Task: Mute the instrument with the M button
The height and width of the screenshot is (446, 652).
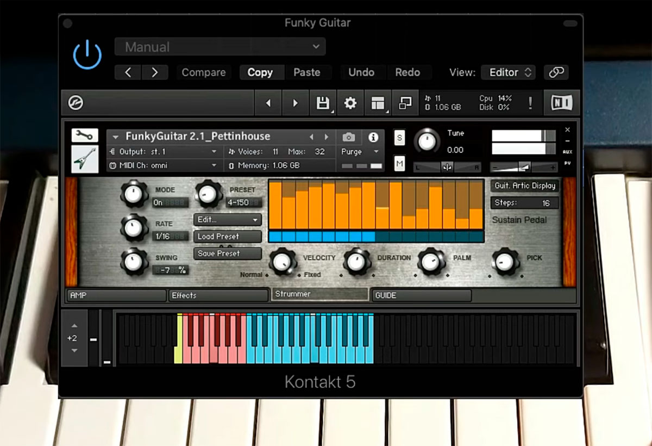Action: (x=400, y=163)
